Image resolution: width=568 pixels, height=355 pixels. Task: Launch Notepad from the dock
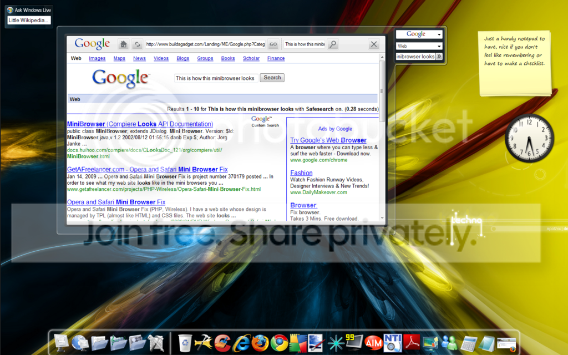tap(487, 343)
